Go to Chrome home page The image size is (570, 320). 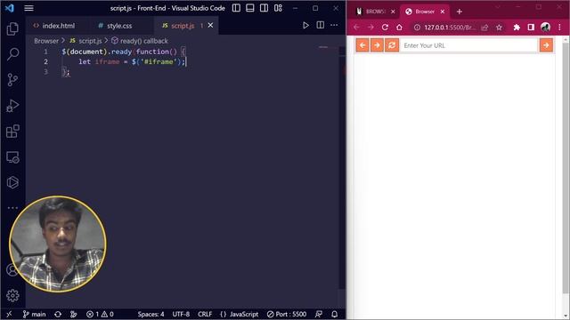pos(399,28)
